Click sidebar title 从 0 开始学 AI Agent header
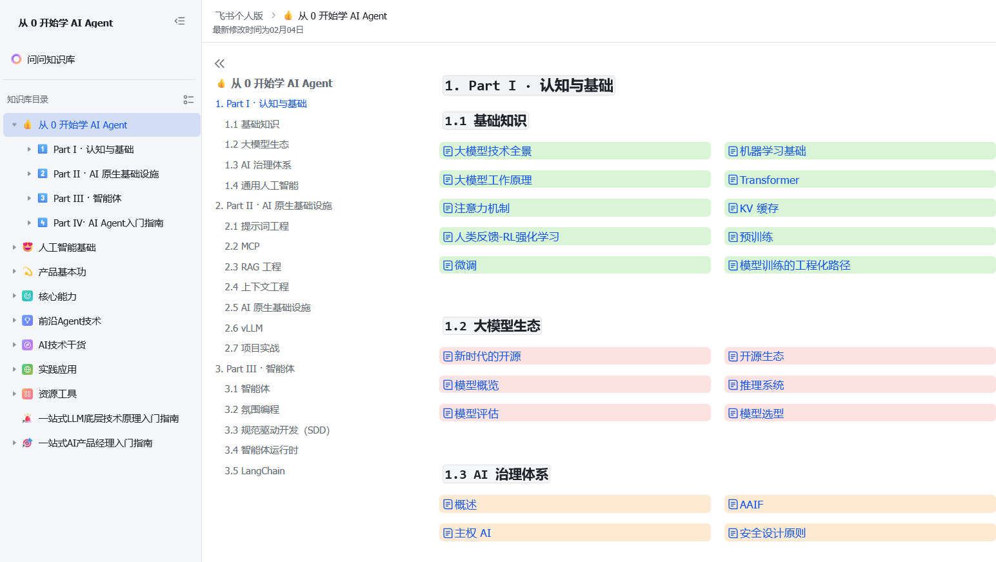This screenshot has height=562, width=996. coord(65,23)
